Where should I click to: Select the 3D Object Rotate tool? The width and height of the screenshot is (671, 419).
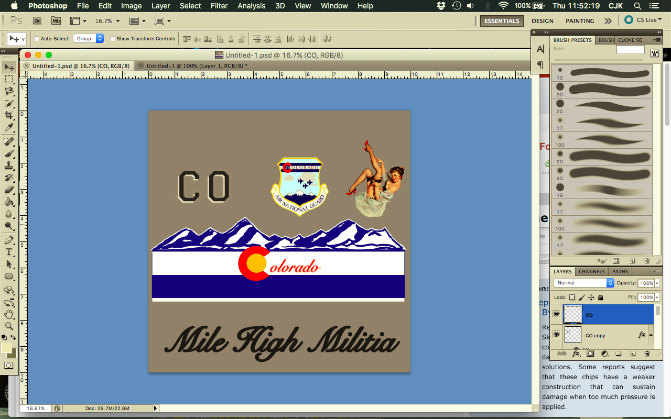pyautogui.click(x=9, y=290)
